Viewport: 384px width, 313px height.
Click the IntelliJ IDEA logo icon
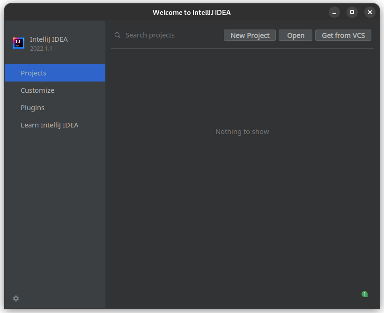18,43
